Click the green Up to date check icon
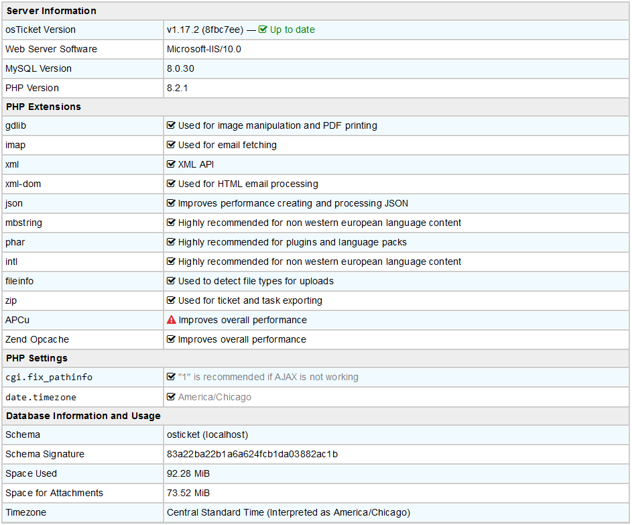 click(263, 30)
